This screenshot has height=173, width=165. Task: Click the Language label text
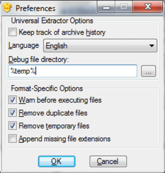(24, 46)
